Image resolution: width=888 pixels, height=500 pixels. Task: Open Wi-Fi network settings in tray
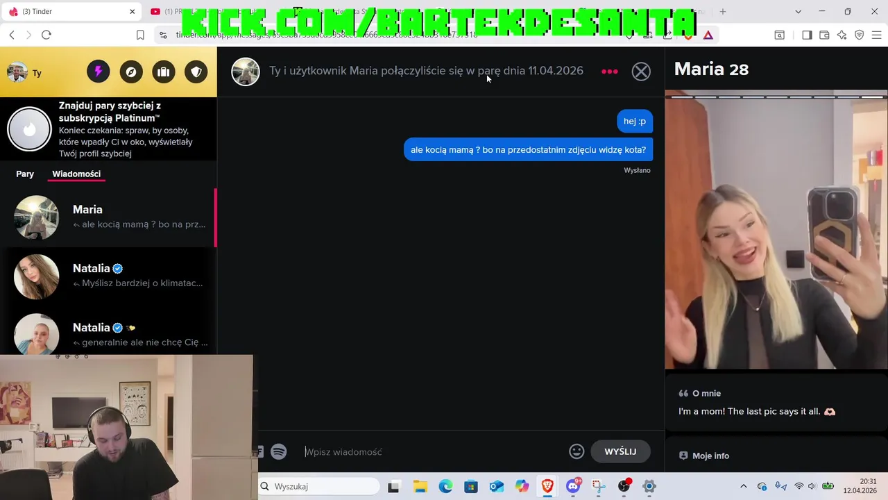pos(799,486)
